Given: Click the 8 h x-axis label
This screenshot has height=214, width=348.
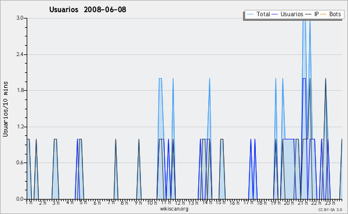Looking at the screenshot, I should point(124,202).
